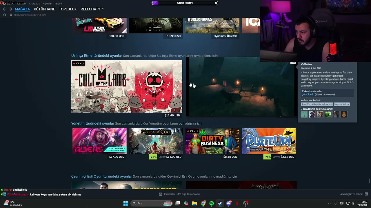Screen dimensions: 371x208
Task: Open the Copilot icon on the taskbar
Action: [x=186, y=203]
